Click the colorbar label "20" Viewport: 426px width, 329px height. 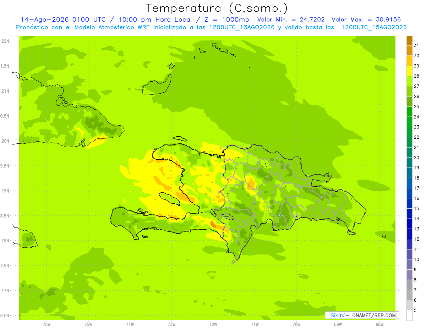coord(417,158)
